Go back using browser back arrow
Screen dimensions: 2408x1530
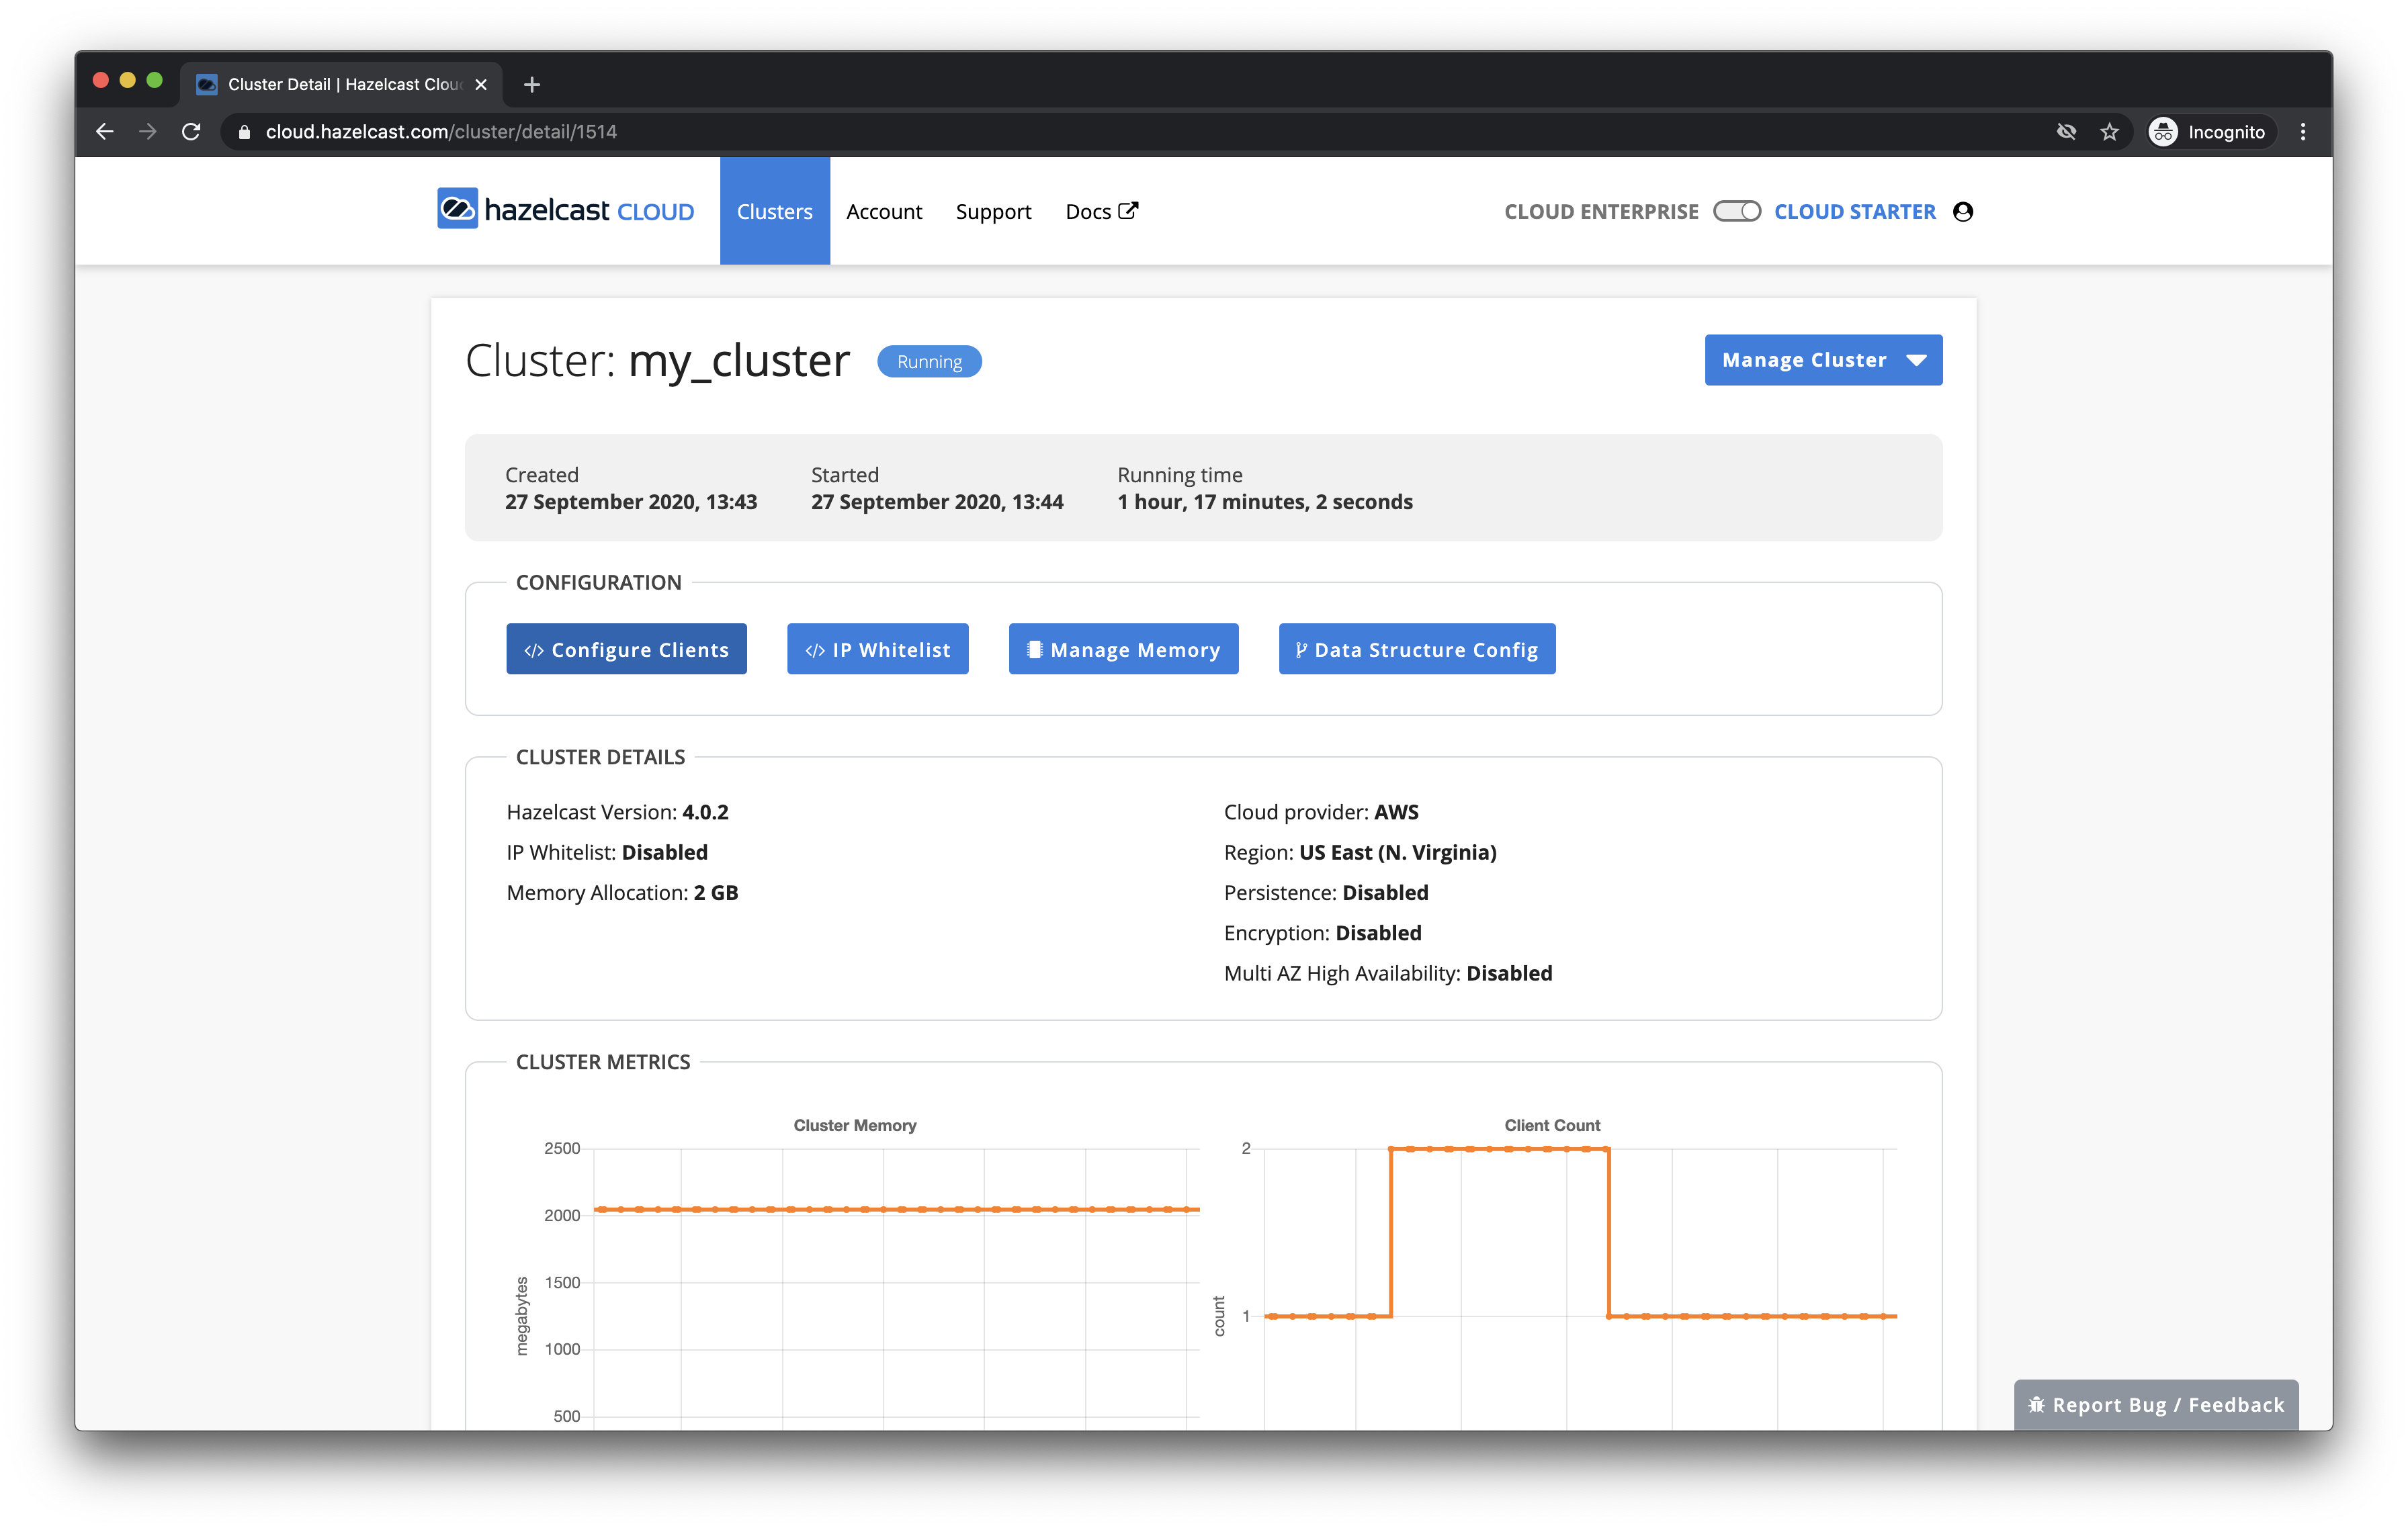[x=105, y=132]
